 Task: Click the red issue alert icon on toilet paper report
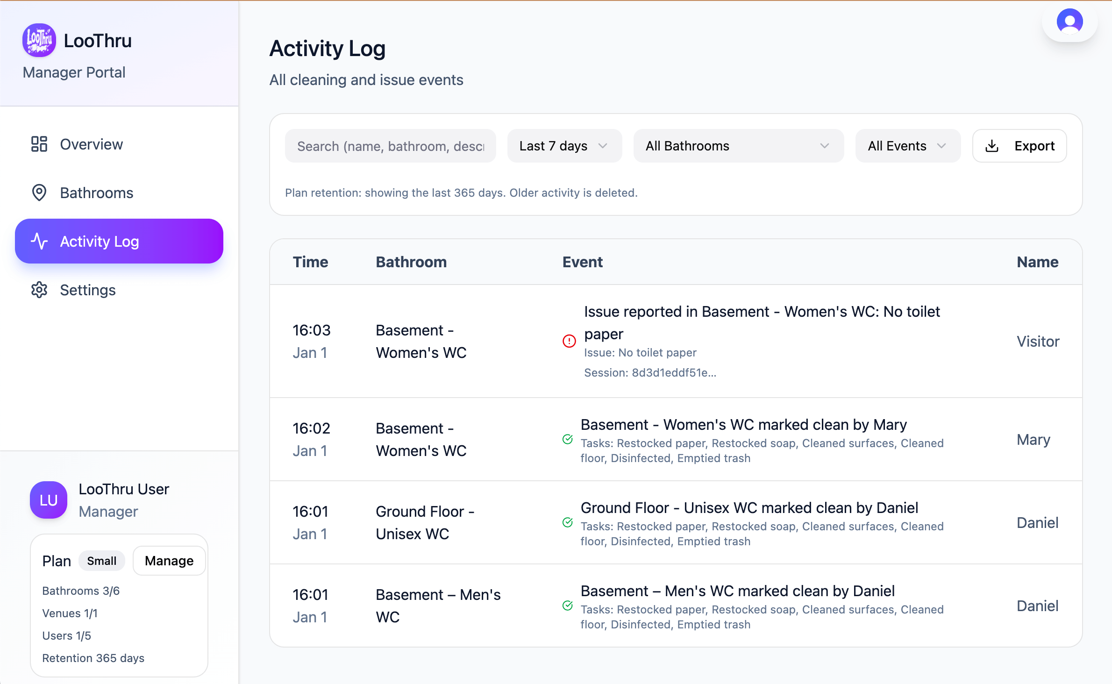pos(569,342)
